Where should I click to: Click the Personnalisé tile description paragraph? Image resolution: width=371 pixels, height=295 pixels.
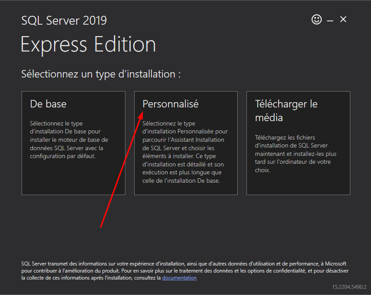coord(185,152)
